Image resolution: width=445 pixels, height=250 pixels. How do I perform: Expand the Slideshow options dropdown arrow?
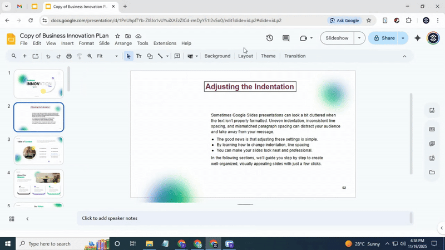tap(359, 38)
